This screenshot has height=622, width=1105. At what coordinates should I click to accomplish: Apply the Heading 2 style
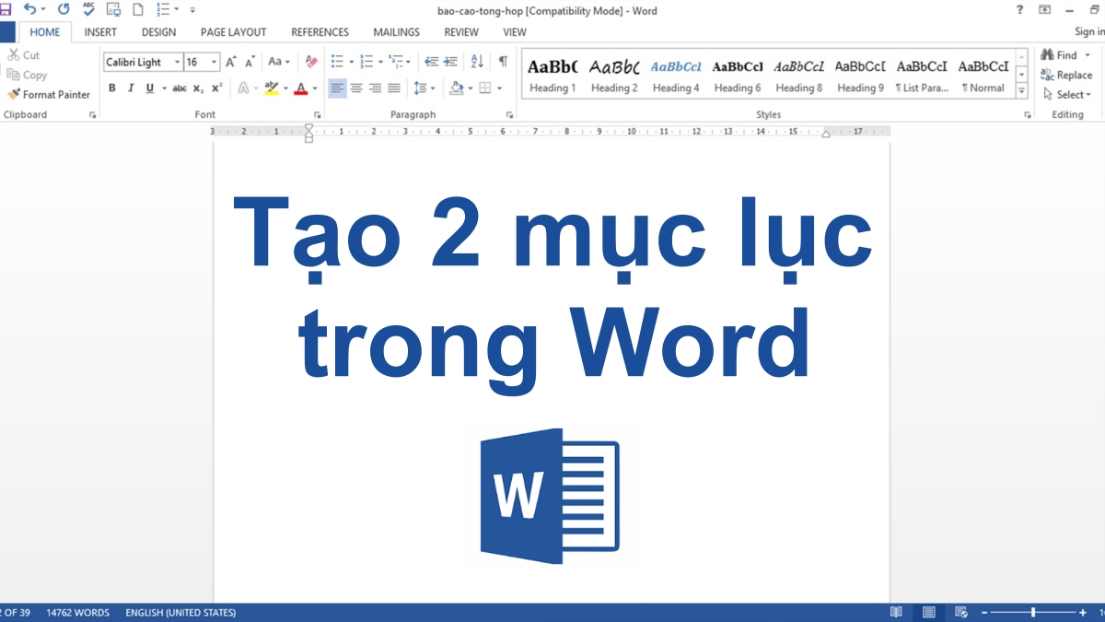click(614, 76)
